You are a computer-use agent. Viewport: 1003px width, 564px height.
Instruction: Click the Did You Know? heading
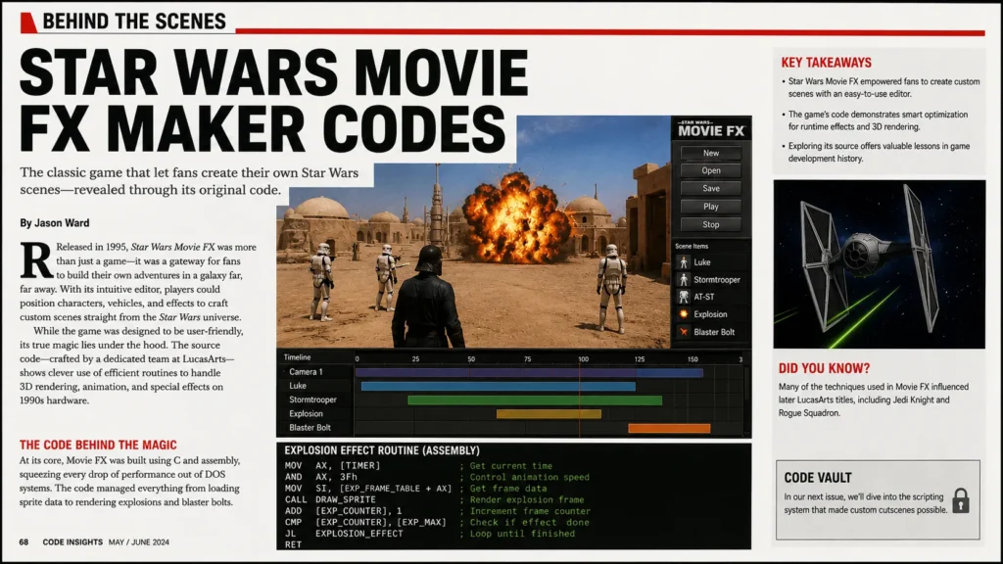[x=825, y=368]
